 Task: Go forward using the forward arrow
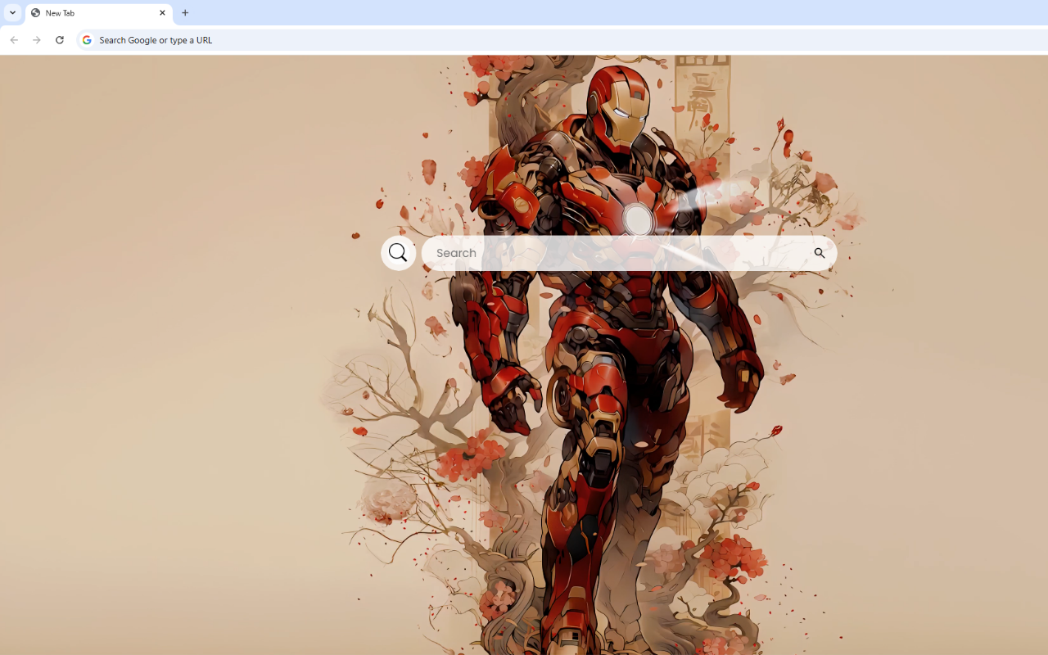coord(37,39)
